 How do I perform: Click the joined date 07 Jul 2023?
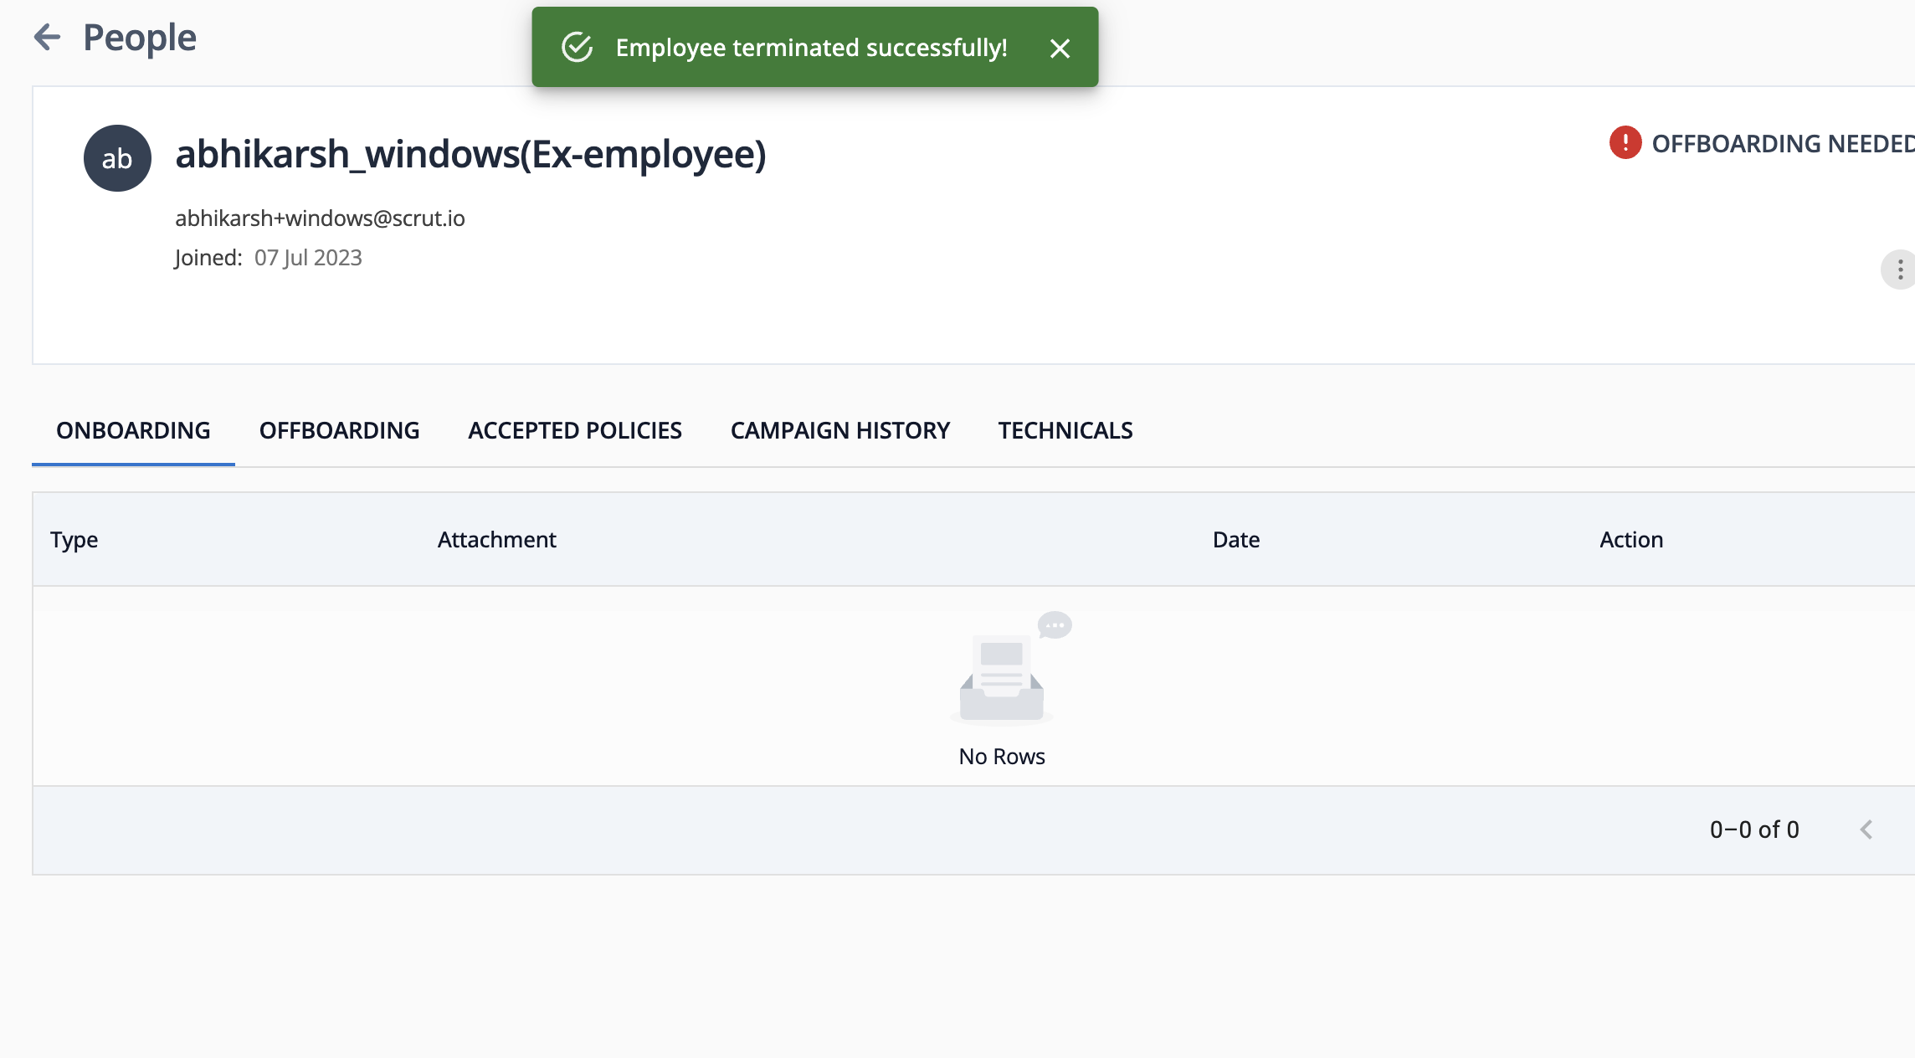click(308, 258)
